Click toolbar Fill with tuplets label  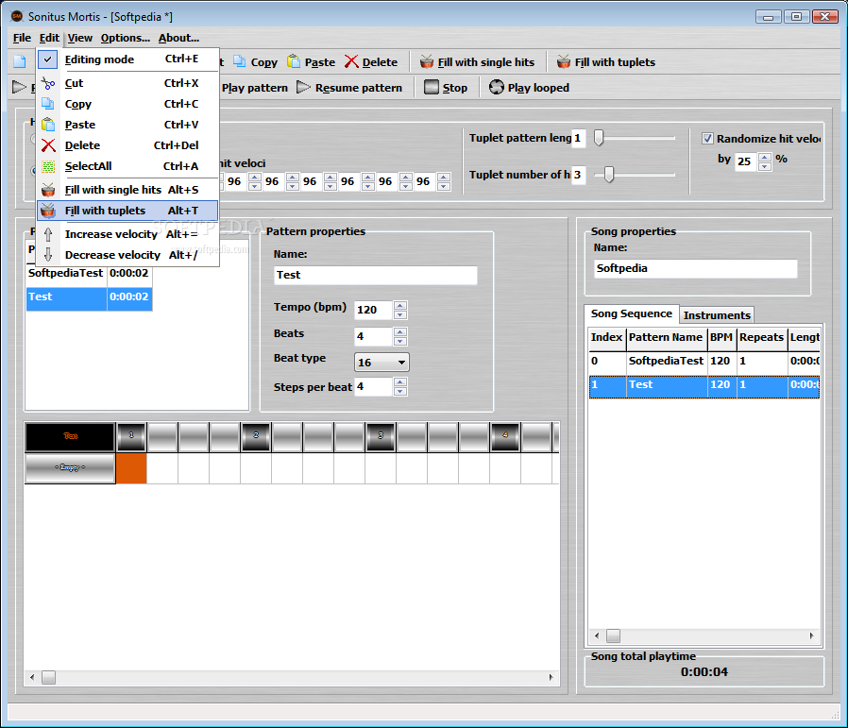(x=615, y=62)
